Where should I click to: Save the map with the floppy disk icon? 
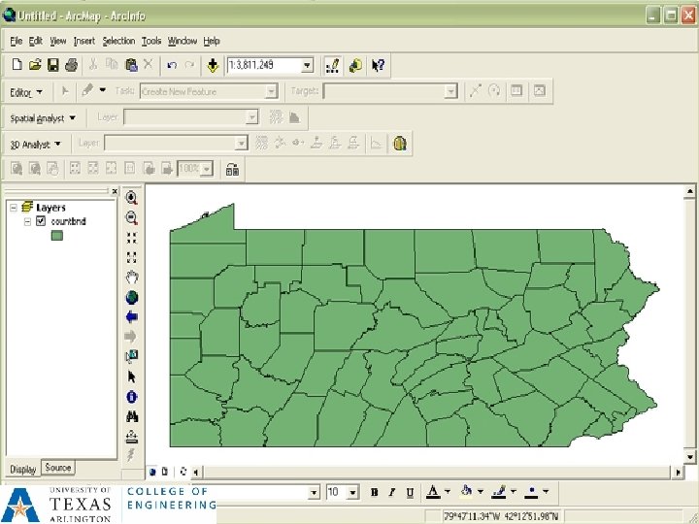[x=53, y=65]
